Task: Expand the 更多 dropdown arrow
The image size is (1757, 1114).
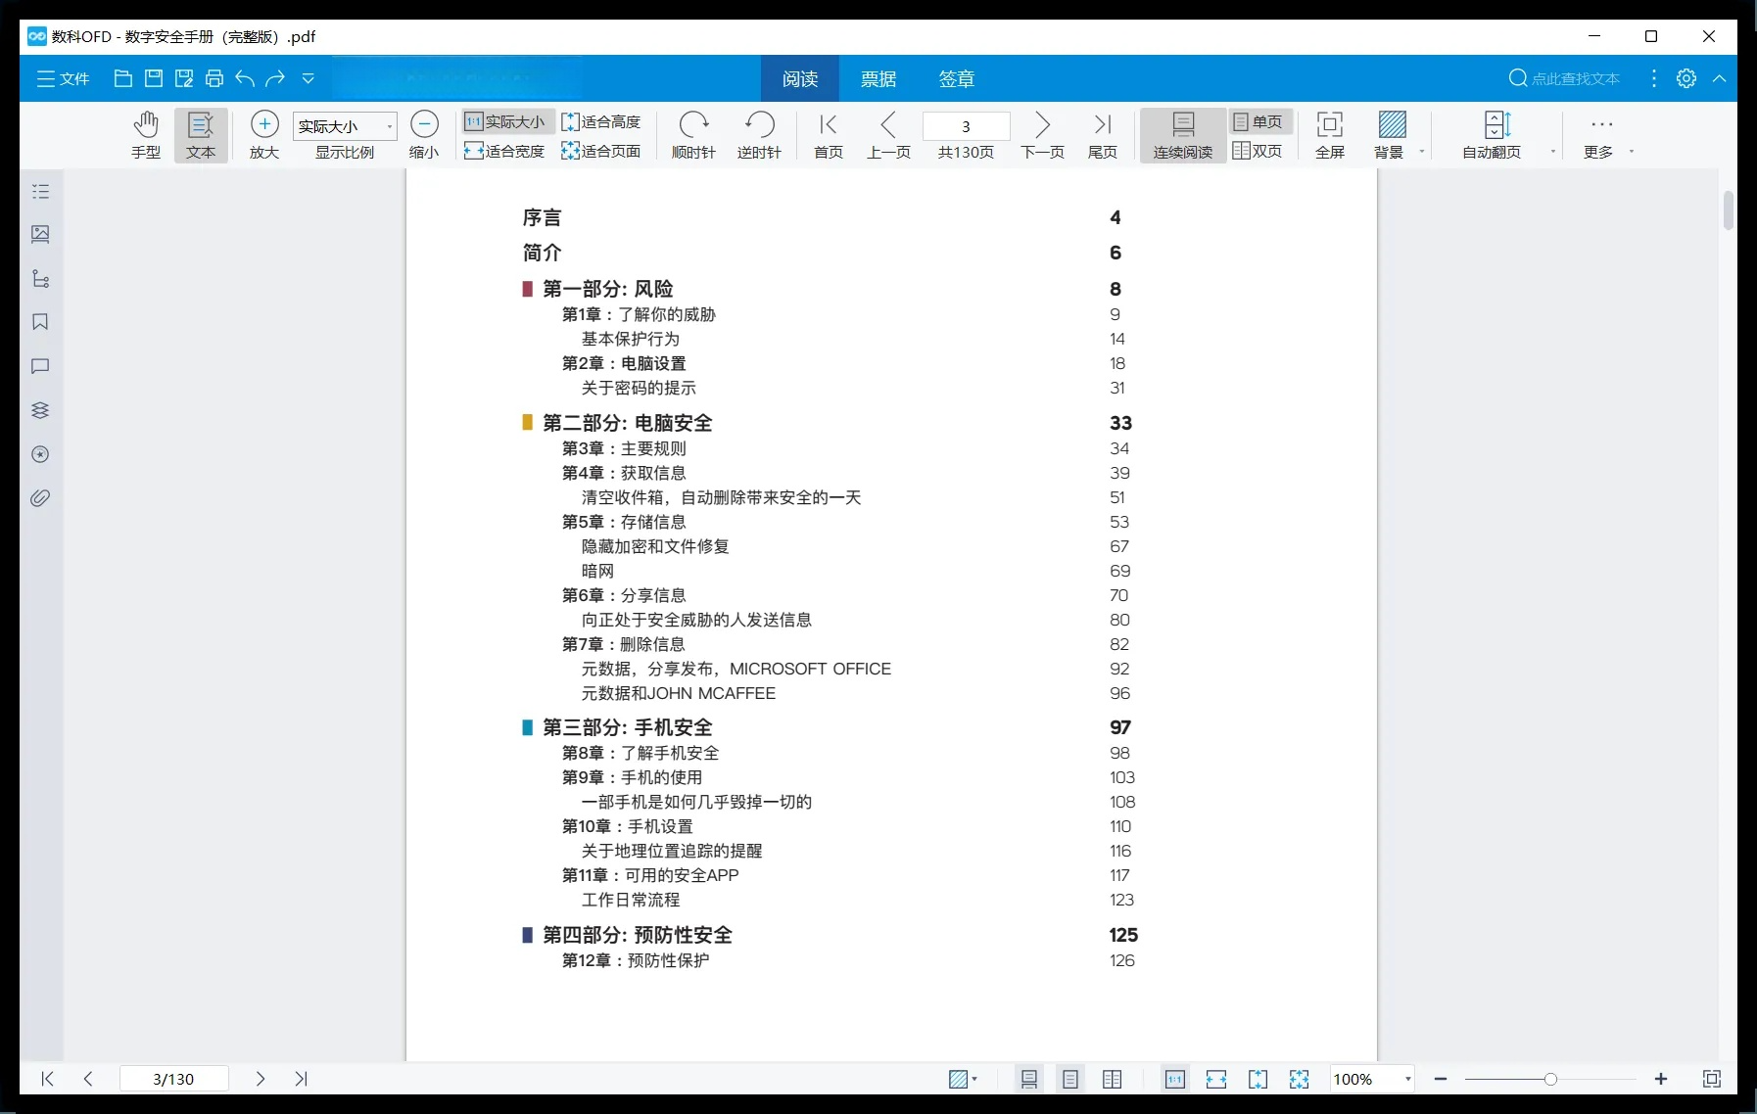Action: (x=1632, y=152)
